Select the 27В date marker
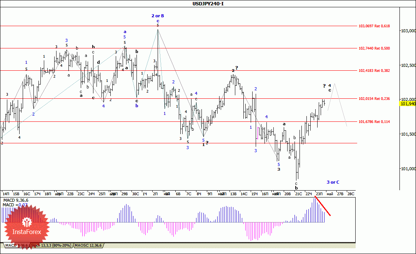 coord(340,194)
